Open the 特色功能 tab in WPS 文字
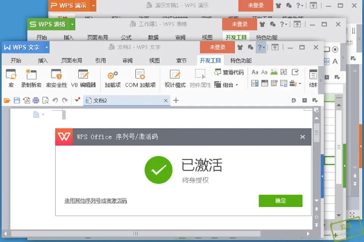 pos(241,60)
